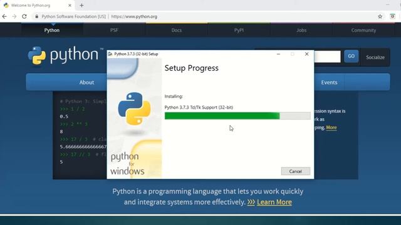The height and width of the screenshot is (225, 401).
Task: Open the Events menu on python.org
Action: pyautogui.click(x=329, y=82)
